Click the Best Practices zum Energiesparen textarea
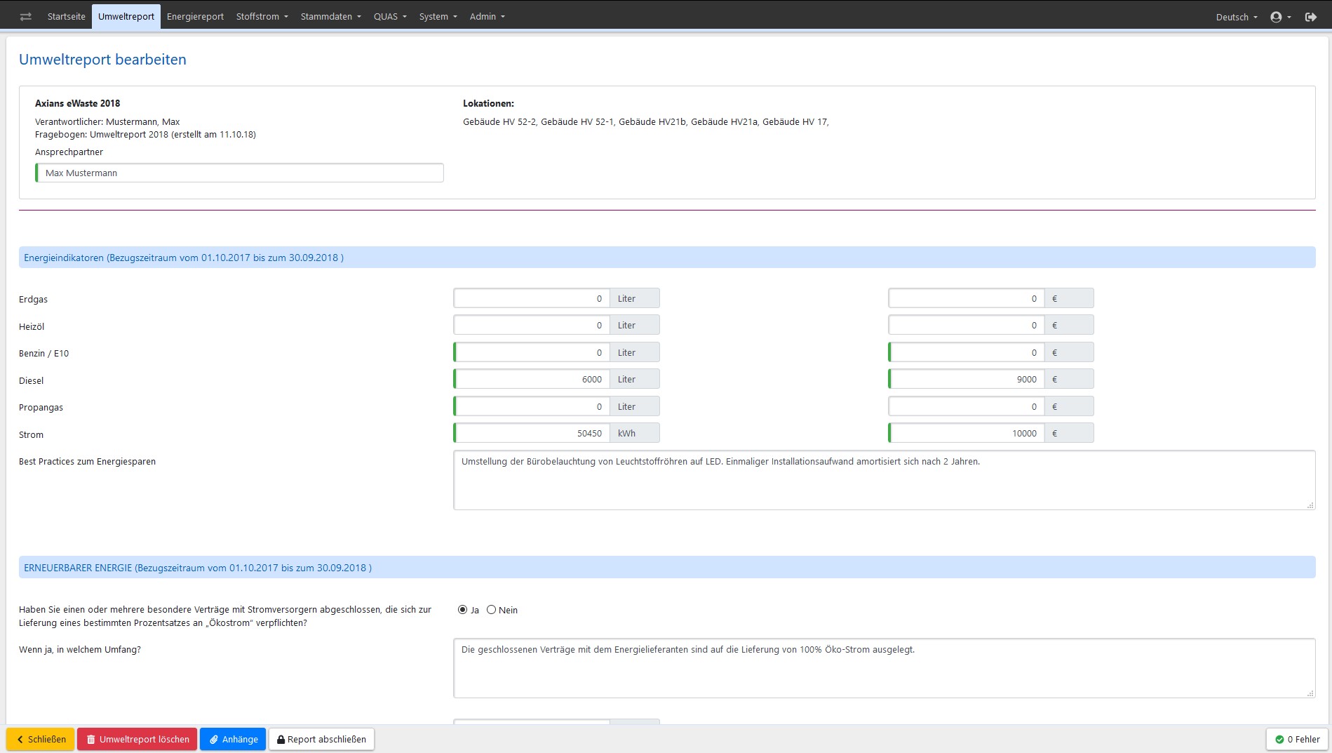 tap(884, 480)
